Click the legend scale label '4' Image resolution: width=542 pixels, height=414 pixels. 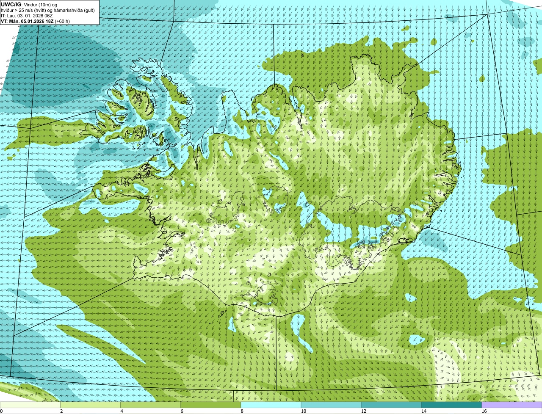click(x=122, y=411)
